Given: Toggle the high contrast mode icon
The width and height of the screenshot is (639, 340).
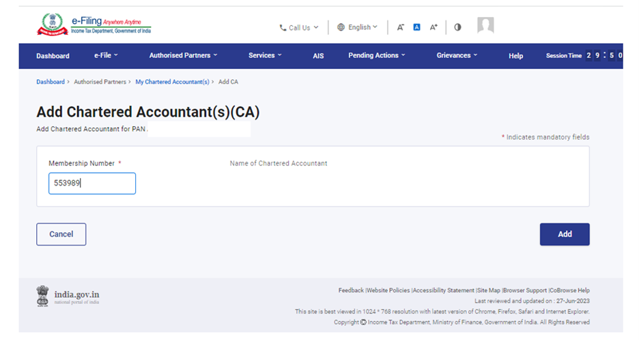Looking at the screenshot, I should click(457, 27).
